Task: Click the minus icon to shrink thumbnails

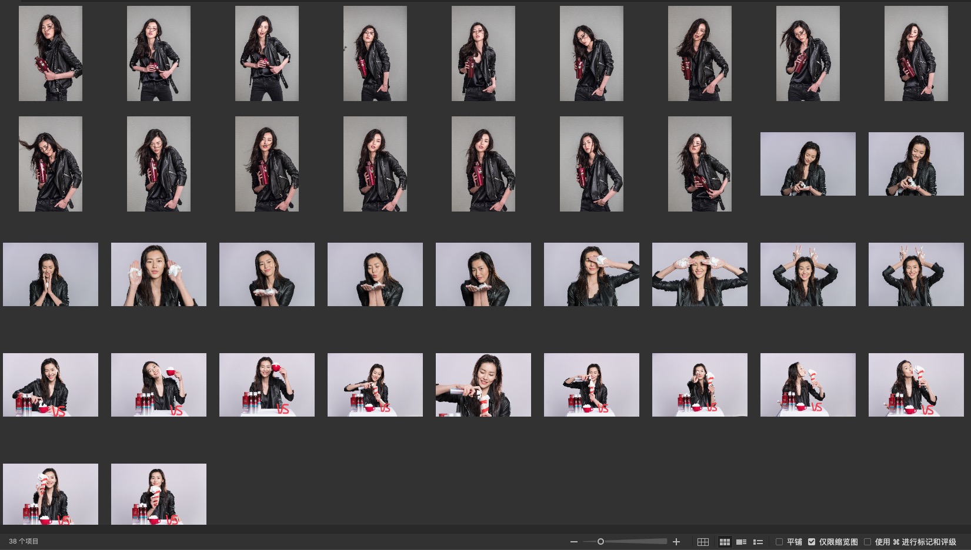Action: pyautogui.click(x=573, y=542)
